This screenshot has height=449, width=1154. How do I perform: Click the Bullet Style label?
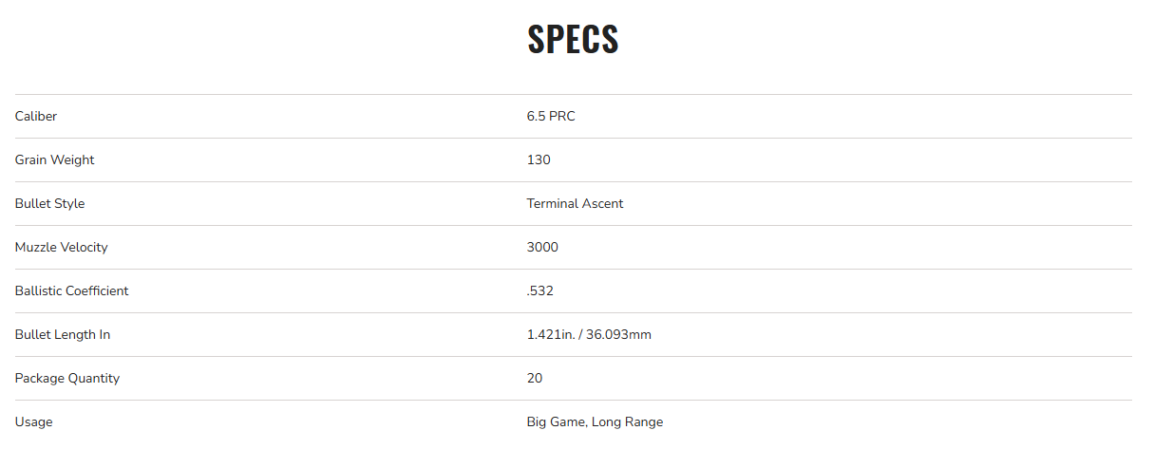tap(49, 204)
